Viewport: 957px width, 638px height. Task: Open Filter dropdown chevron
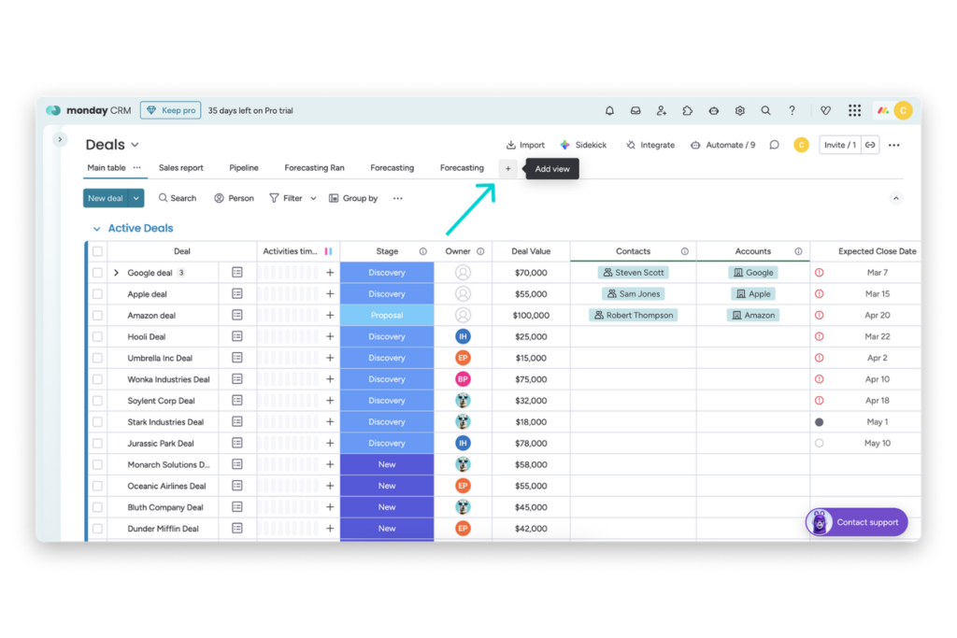313,198
